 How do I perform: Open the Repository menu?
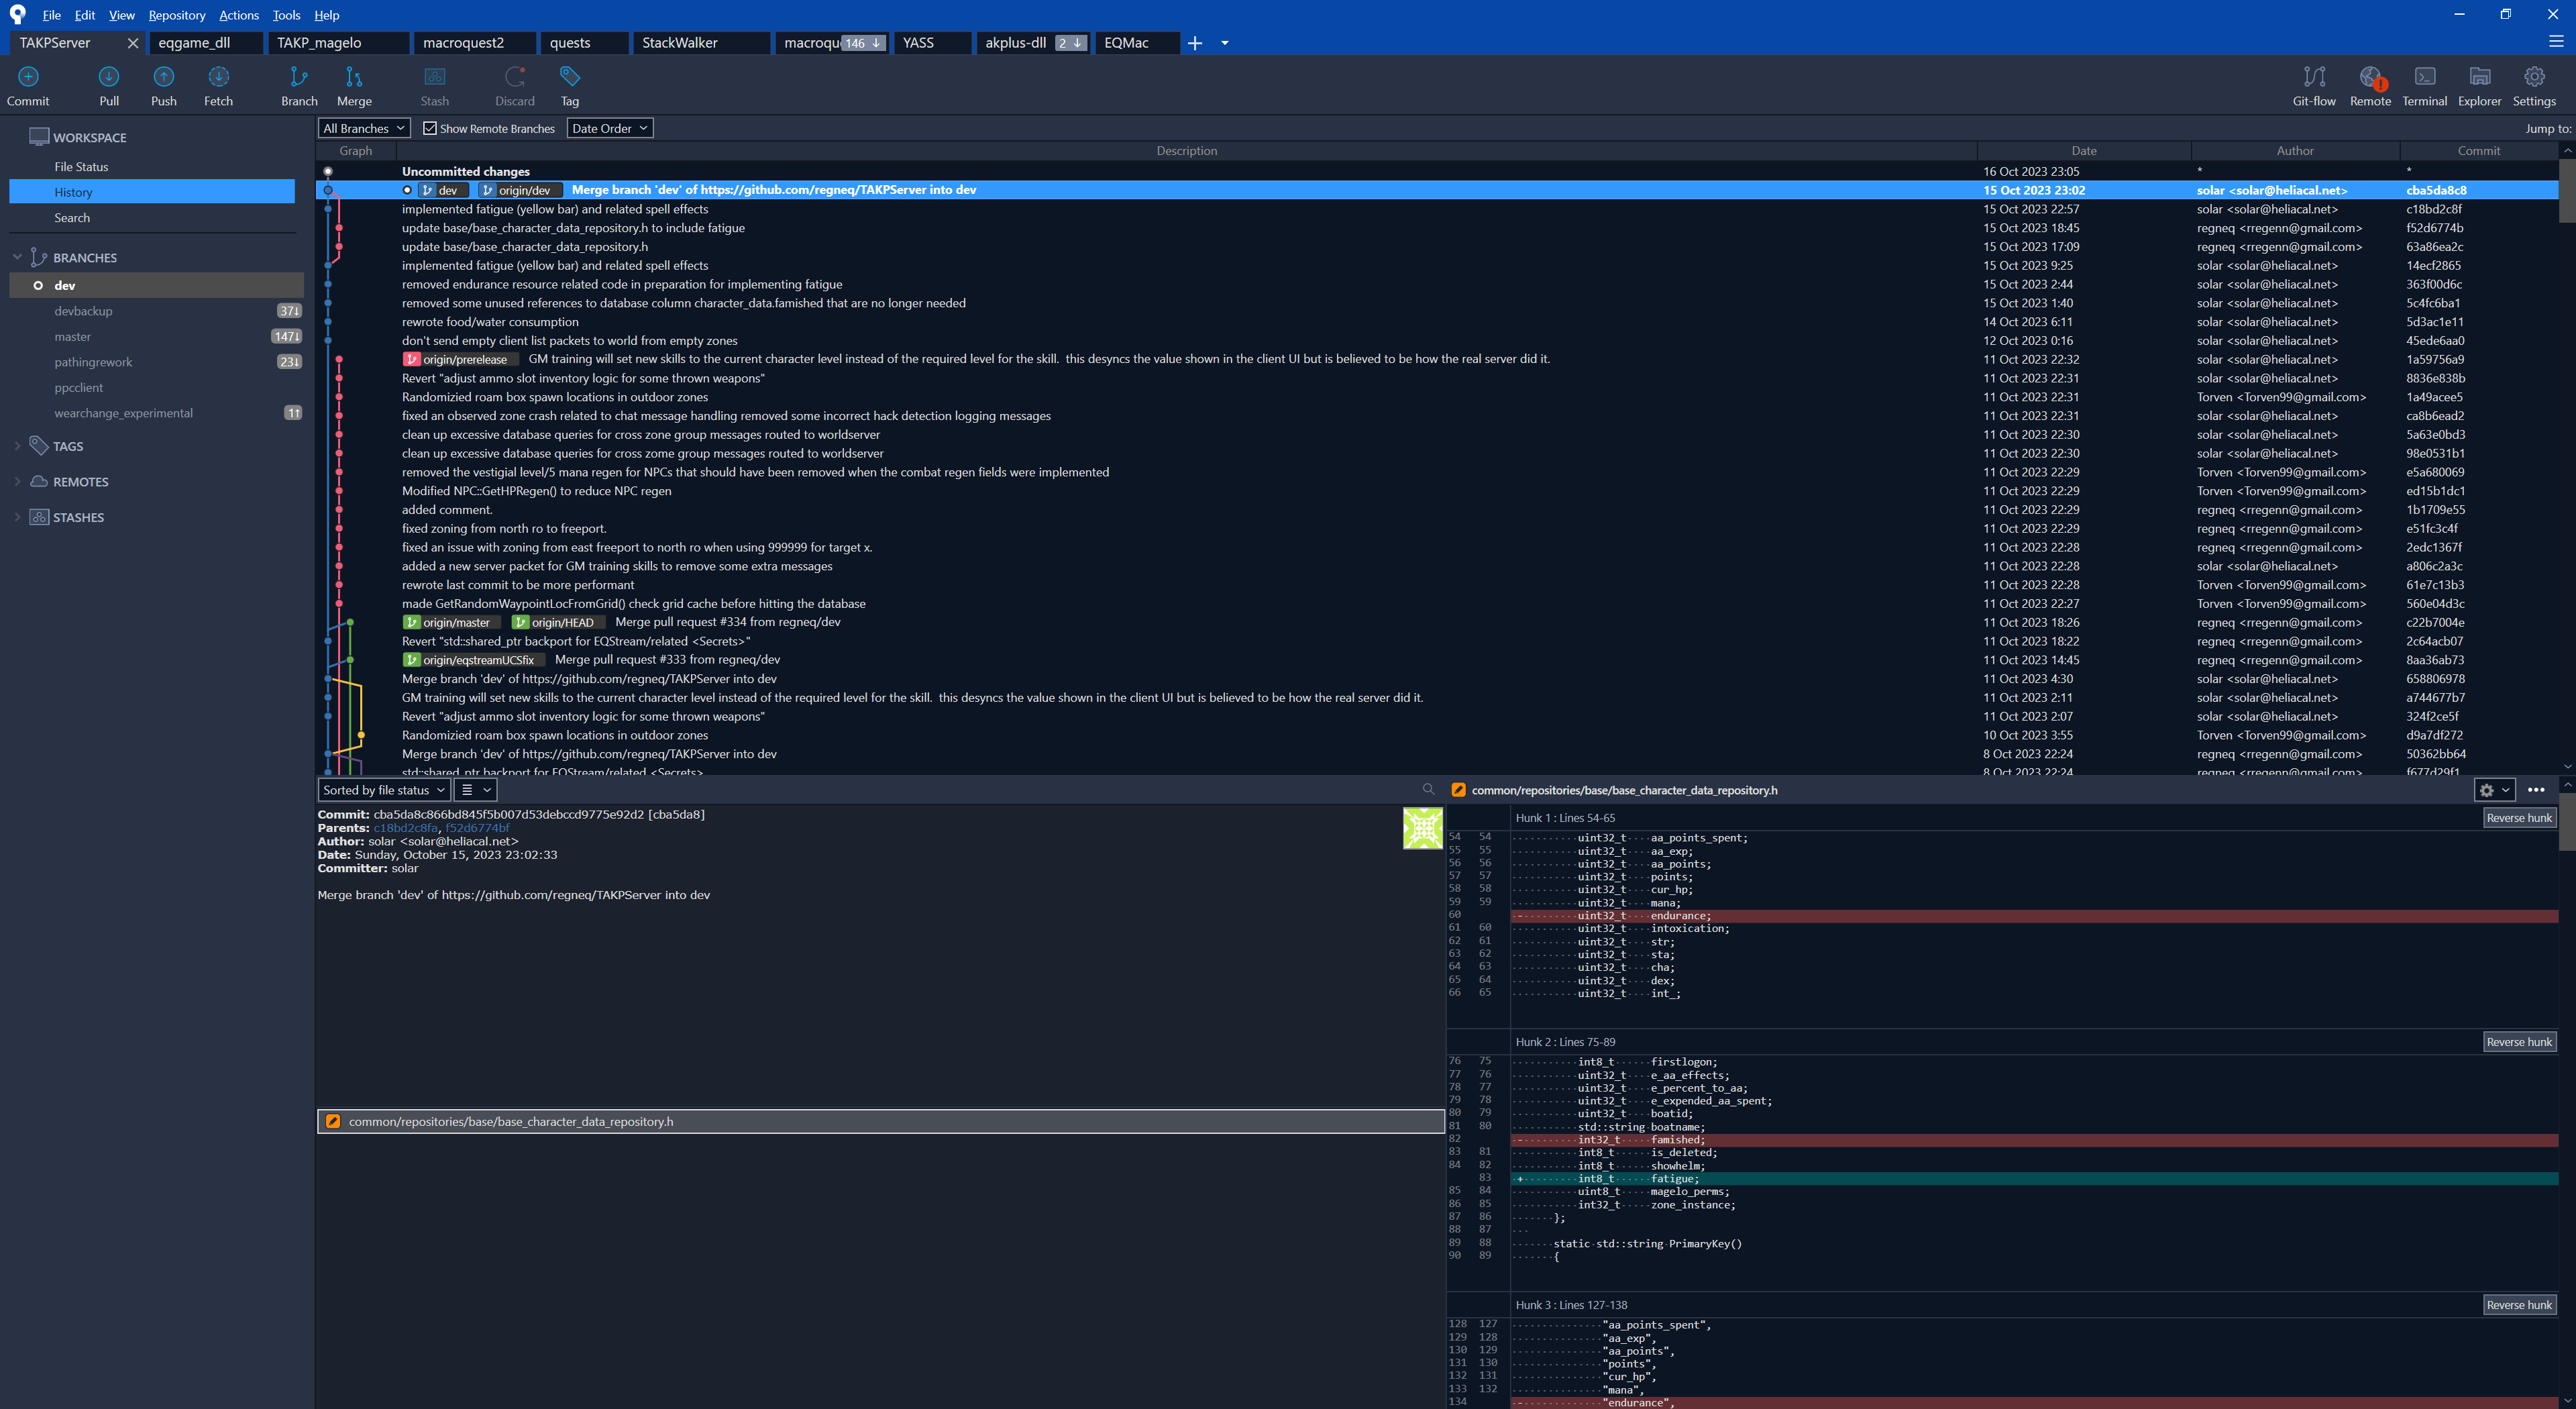click(x=176, y=15)
